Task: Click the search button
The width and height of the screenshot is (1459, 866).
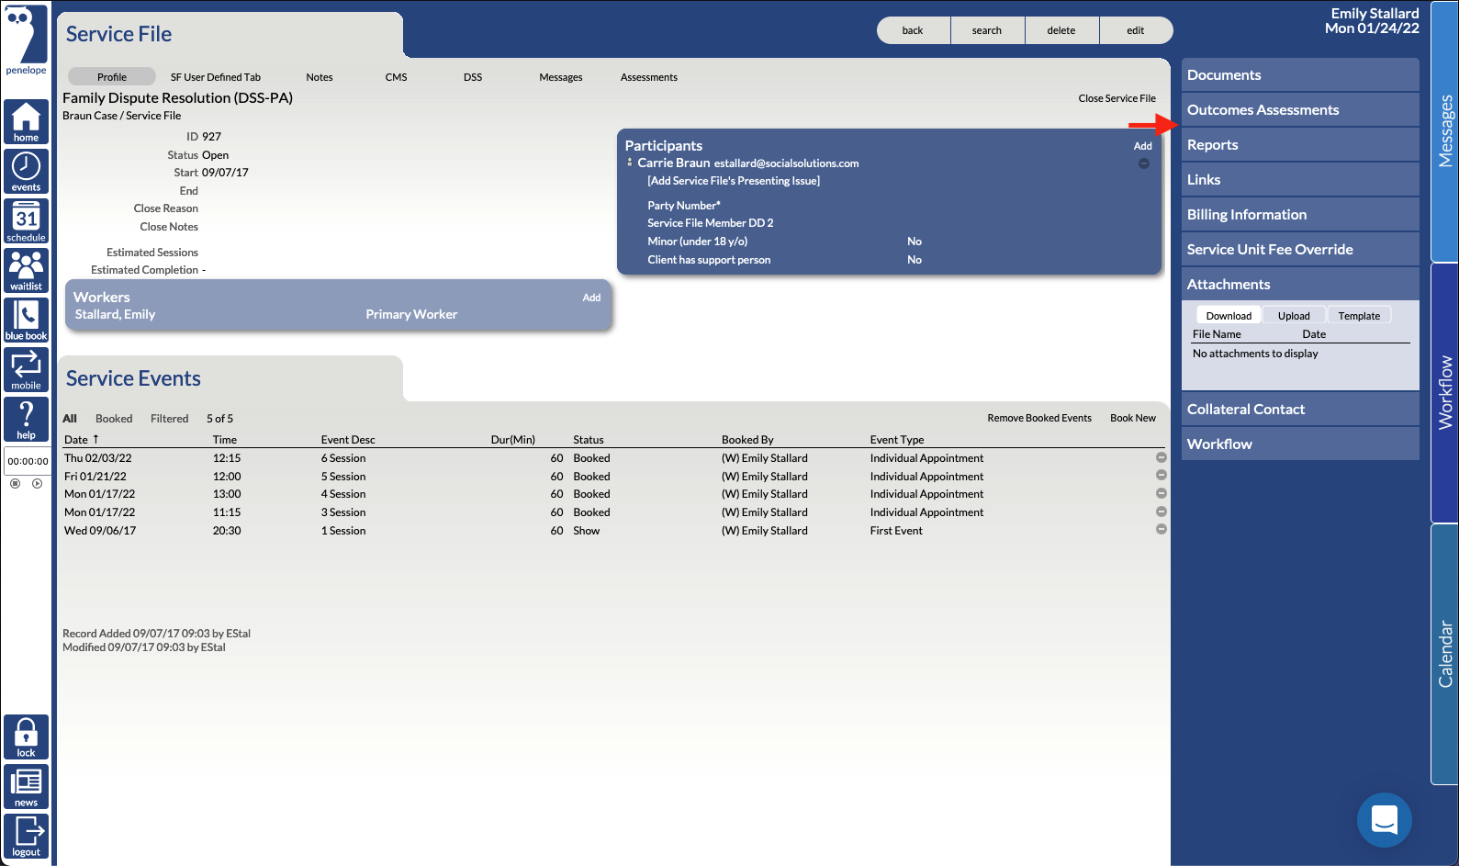Action: click(987, 30)
